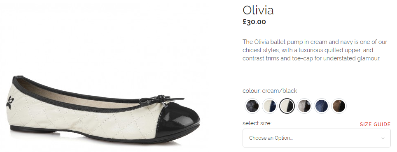
Task: Click the 'colour: cream/black' label
Action: 270,91
